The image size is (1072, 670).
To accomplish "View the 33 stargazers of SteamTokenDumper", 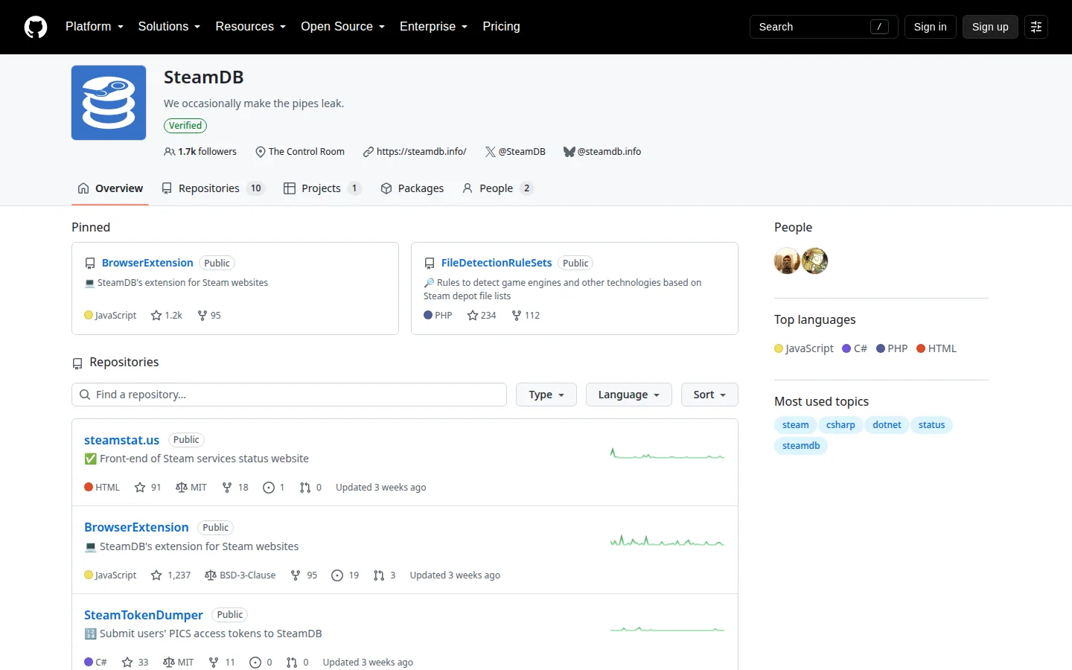I will 135,663.
